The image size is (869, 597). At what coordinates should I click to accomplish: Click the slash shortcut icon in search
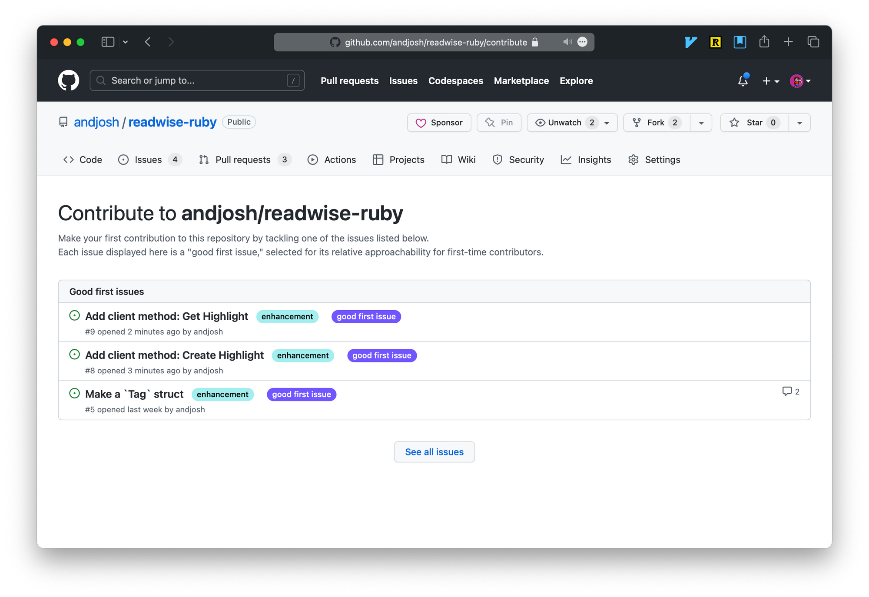point(293,80)
